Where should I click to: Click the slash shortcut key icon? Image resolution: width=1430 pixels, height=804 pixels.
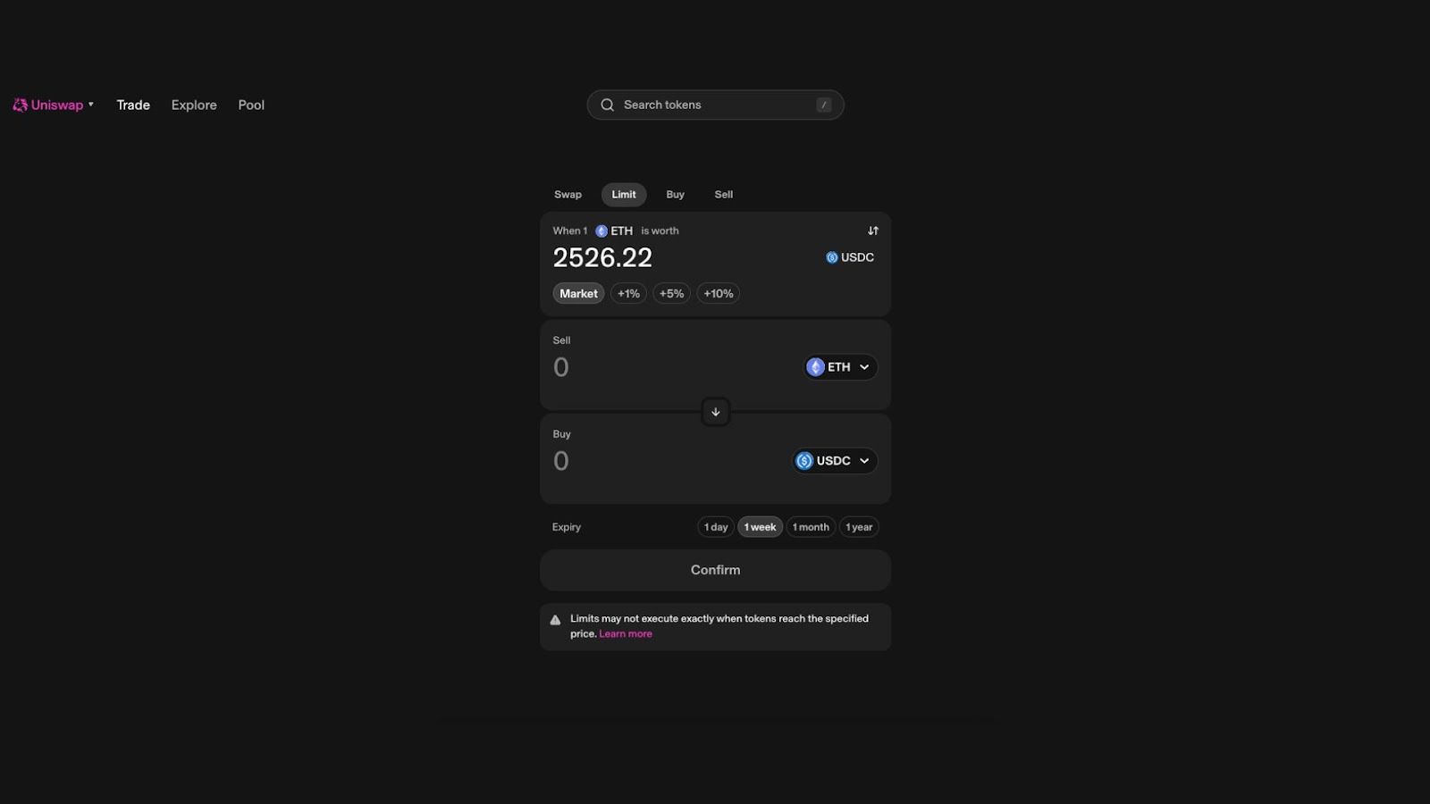(x=824, y=105)
